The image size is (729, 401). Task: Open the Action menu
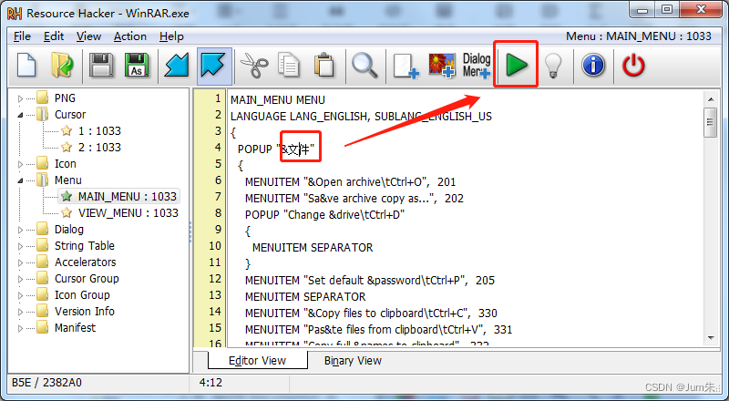tap(129, 36)
